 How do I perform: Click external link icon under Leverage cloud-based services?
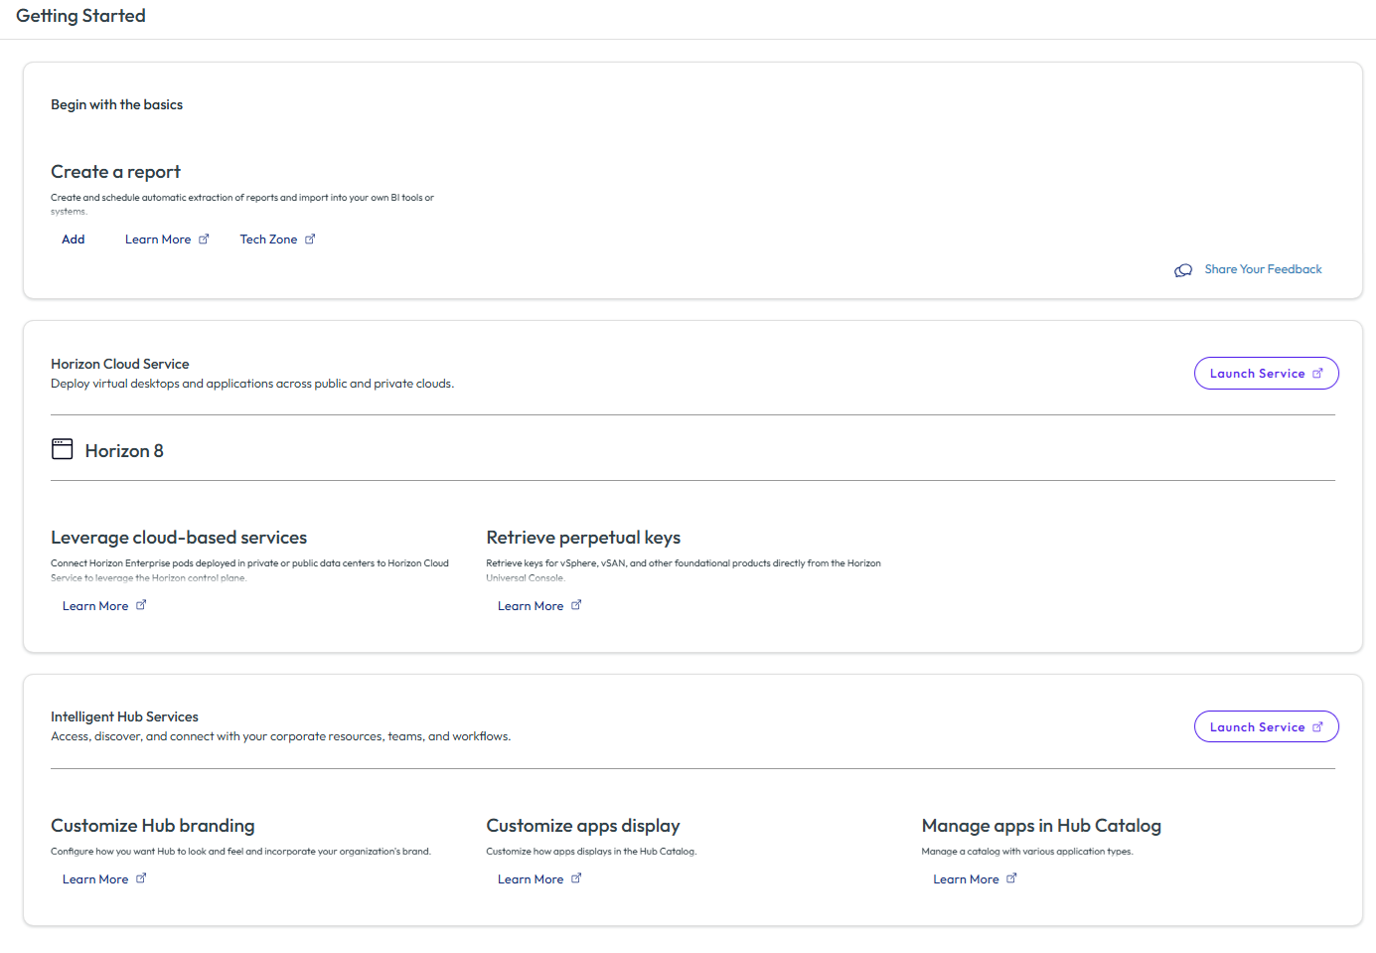[x=141, y=604]
